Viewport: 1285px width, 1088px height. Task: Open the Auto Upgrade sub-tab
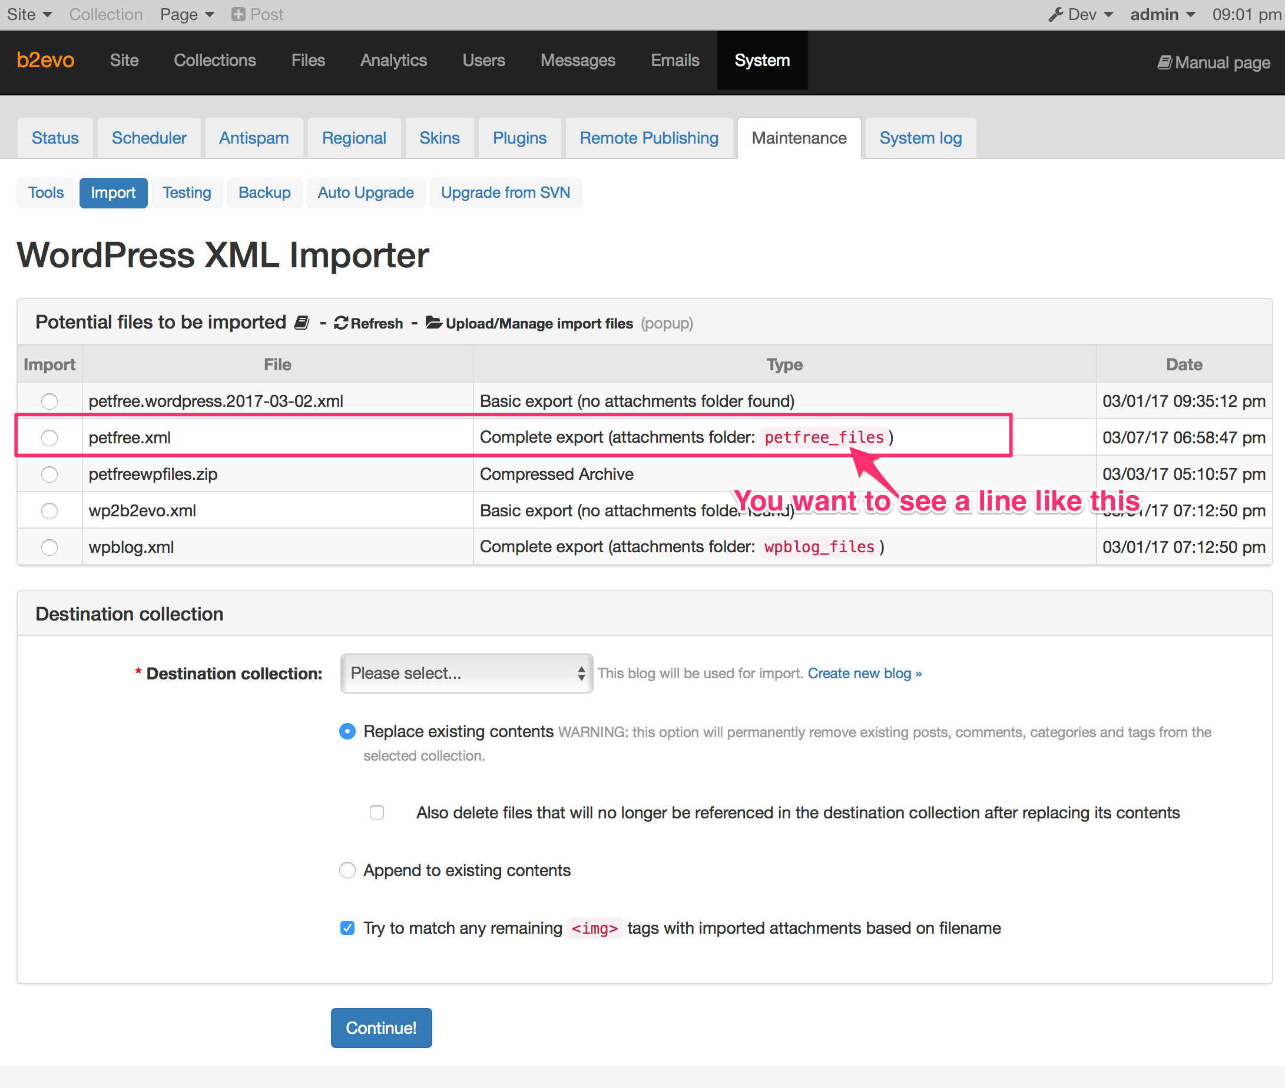(365, 193)
